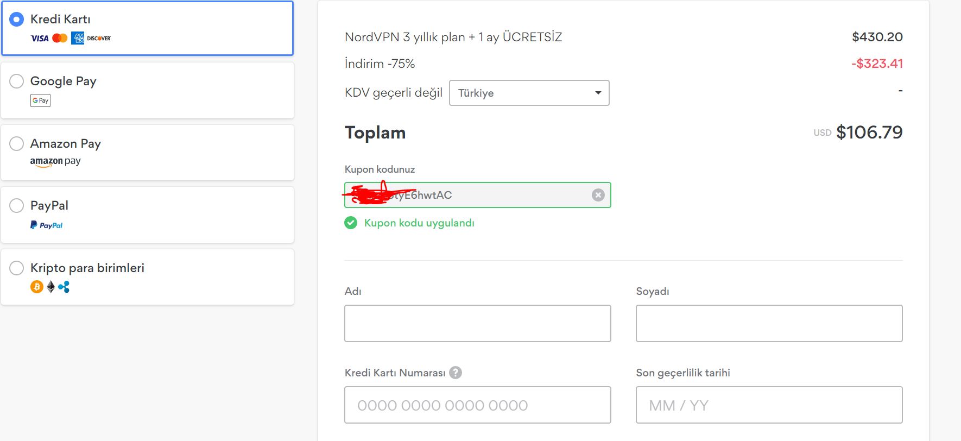Click into the Soyadı input field
Image resolution: width=961 pixels, height=441 pixels.
pos(769,324)
